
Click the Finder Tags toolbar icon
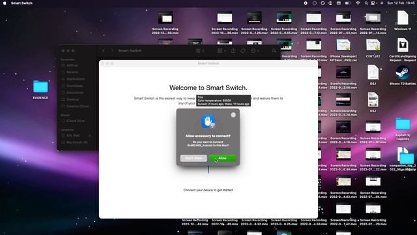(243, 51)
